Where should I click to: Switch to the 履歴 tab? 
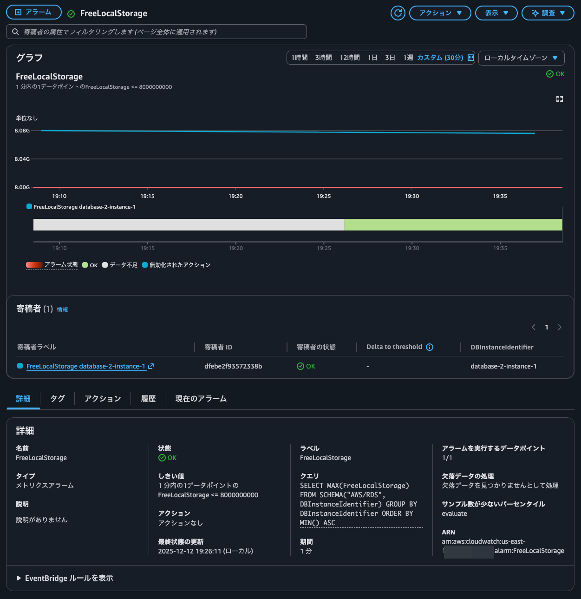pos(148,399)
